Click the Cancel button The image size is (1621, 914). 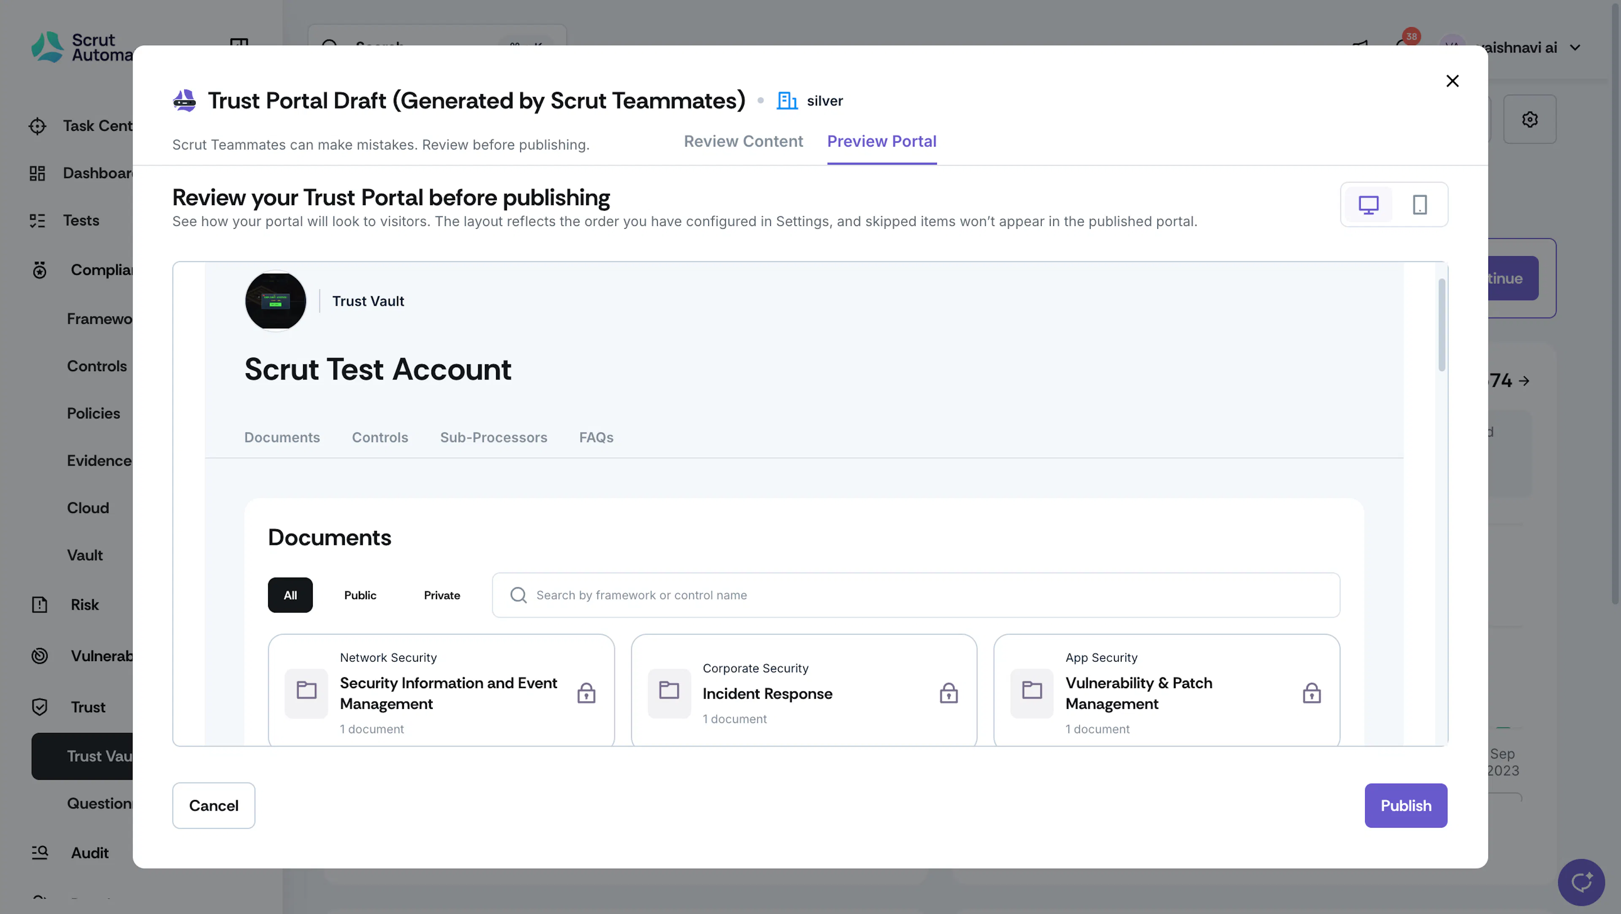213,806
